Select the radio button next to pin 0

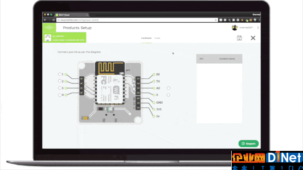click(x=168, y=95)
